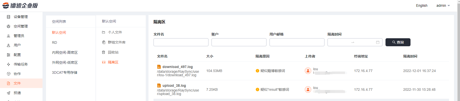This screenshot has width=460, height=101.
Task: Click the calendar icon in 隔离时间 field
Action: 378,42
